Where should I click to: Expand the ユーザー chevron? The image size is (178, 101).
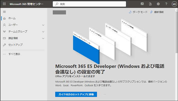pyautogui.click(x=43, y=25)
